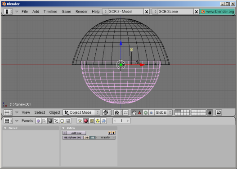Open the Help menu
Screen dimensions: 237x169
96,12
